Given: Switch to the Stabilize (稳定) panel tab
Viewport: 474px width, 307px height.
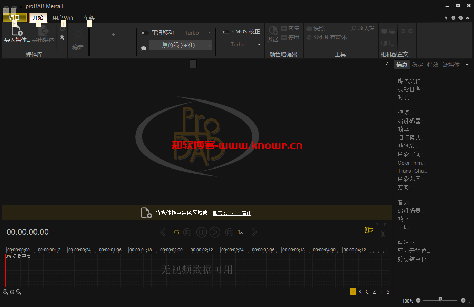Looking at the screenshot, I should [417, 65].
